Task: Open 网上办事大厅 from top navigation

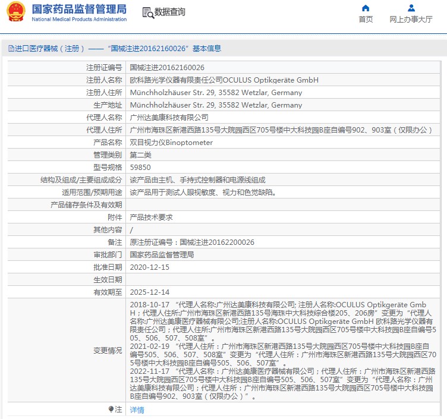Action: click(411, 20)
